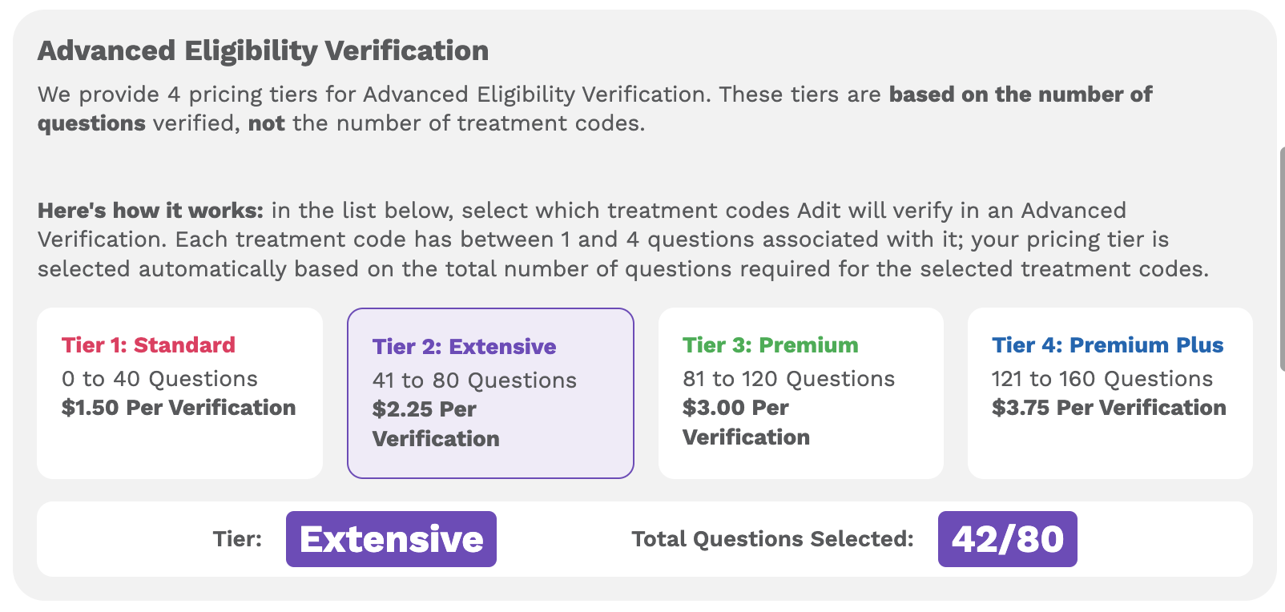This screenshot has width=1285, height=612.
Task: Click the 81 to 120 Questions range label
Action: coord(788,378)
